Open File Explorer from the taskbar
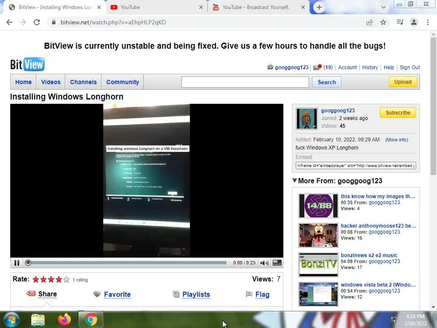The width and height of the screenshot is (437, 328). click(x=38, y=319)
